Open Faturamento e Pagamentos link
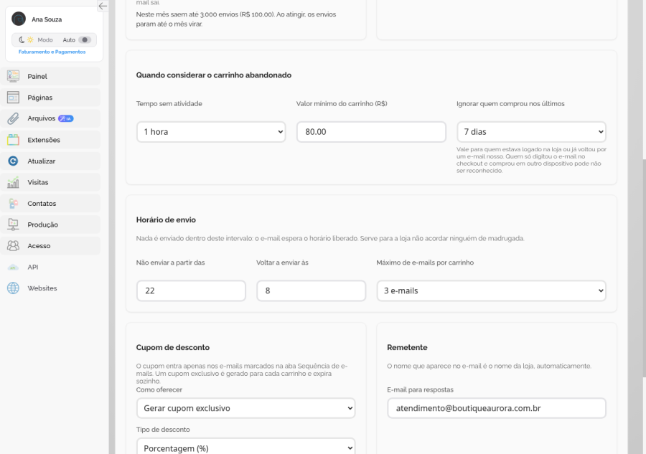The image size is (646, 454). coord(52,52)
